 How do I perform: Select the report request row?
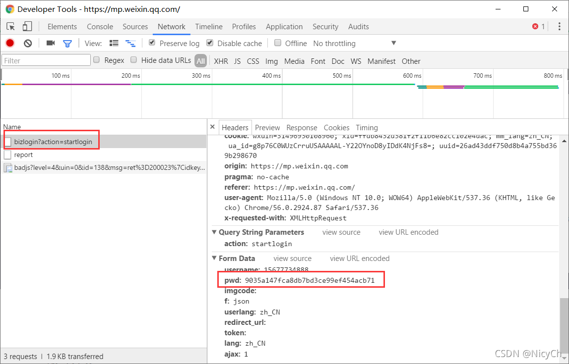coord(103,155)
